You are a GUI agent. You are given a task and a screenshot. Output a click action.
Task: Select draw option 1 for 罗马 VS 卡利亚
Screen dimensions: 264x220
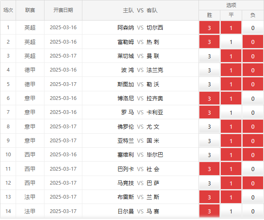coord(231,112)
